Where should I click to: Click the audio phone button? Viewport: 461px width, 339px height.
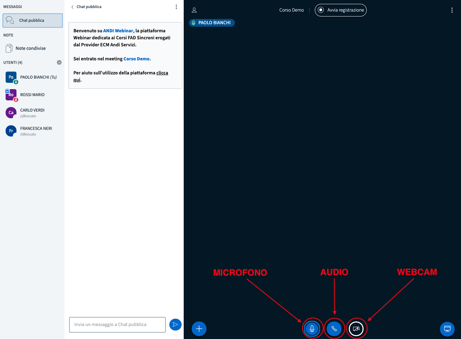334,329
